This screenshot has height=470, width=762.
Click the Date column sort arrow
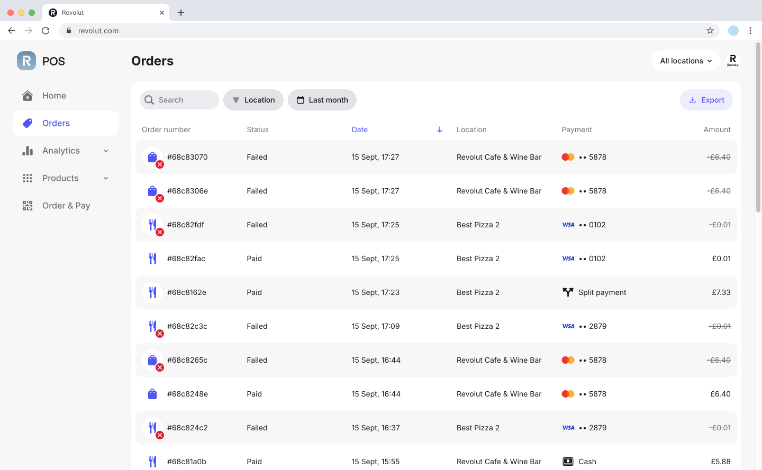click(439, 130)
